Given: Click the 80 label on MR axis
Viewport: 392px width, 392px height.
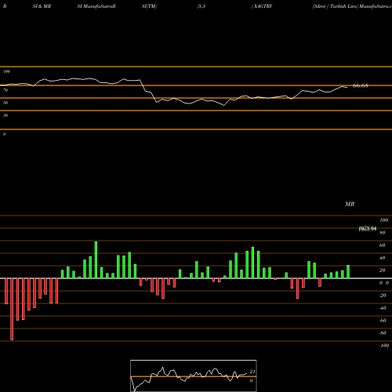Looking at the screenshot, I should point(383,233).
